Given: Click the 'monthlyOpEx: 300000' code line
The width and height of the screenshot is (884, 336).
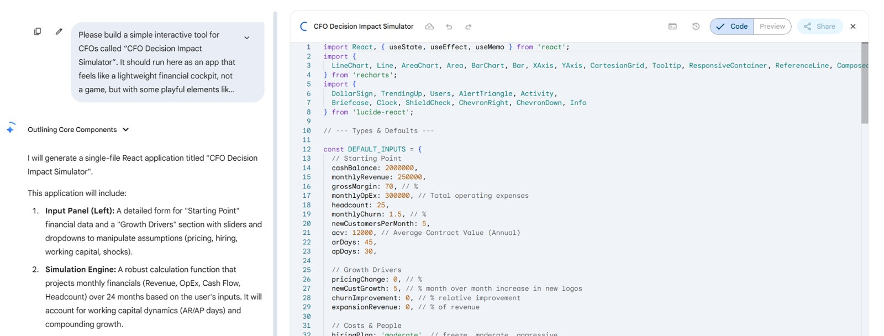Looking at the screenshot, I should tap(430, 196).
